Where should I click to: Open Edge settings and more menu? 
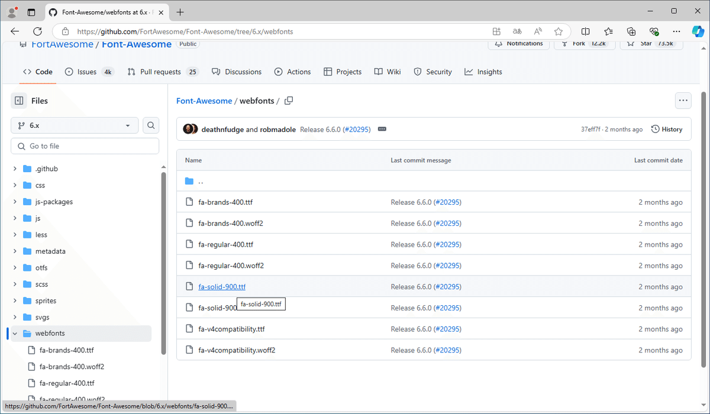point(677,31)
